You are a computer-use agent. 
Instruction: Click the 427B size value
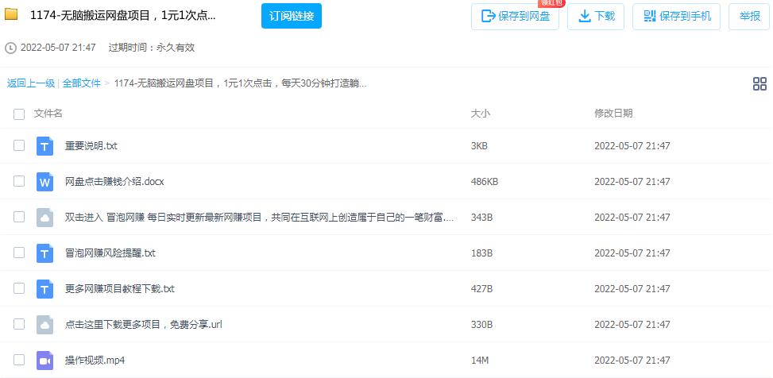[481, 289]
